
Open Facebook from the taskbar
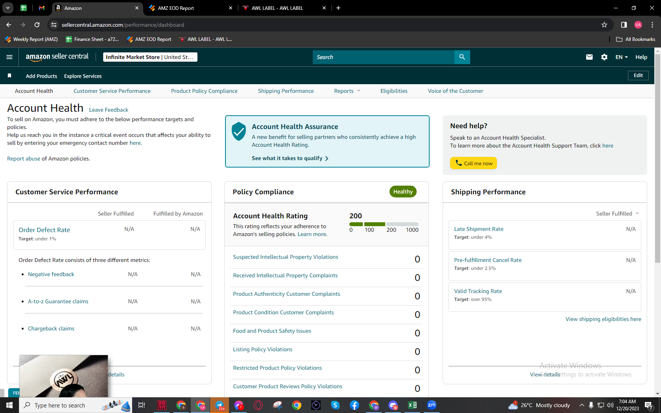point(355,405)
